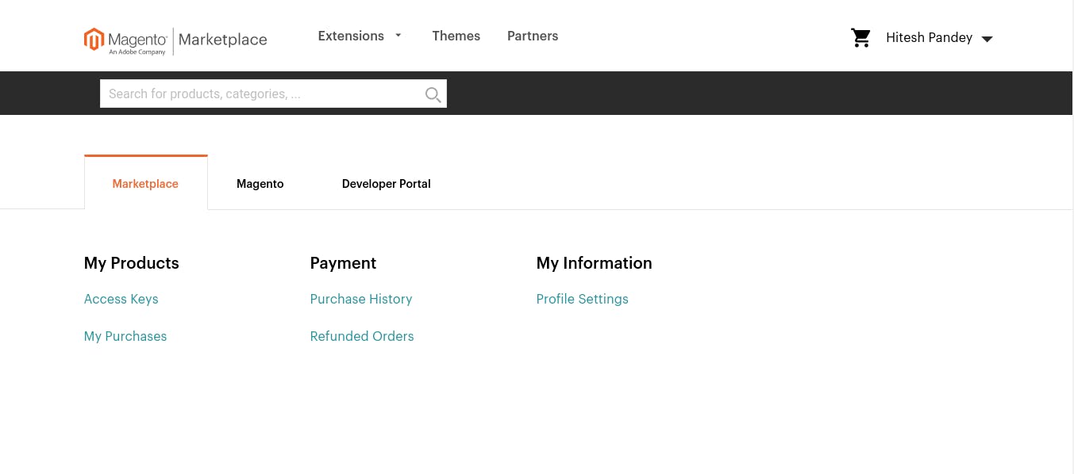Click the Hitesh Pandey account name
The height and width of the screenshot is (474, 1074).
coord(929,38)
